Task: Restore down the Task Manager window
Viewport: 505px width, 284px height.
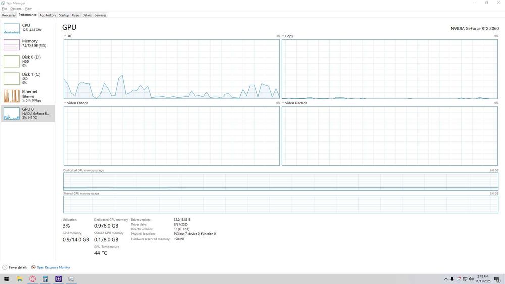Action: pos(486,3)
